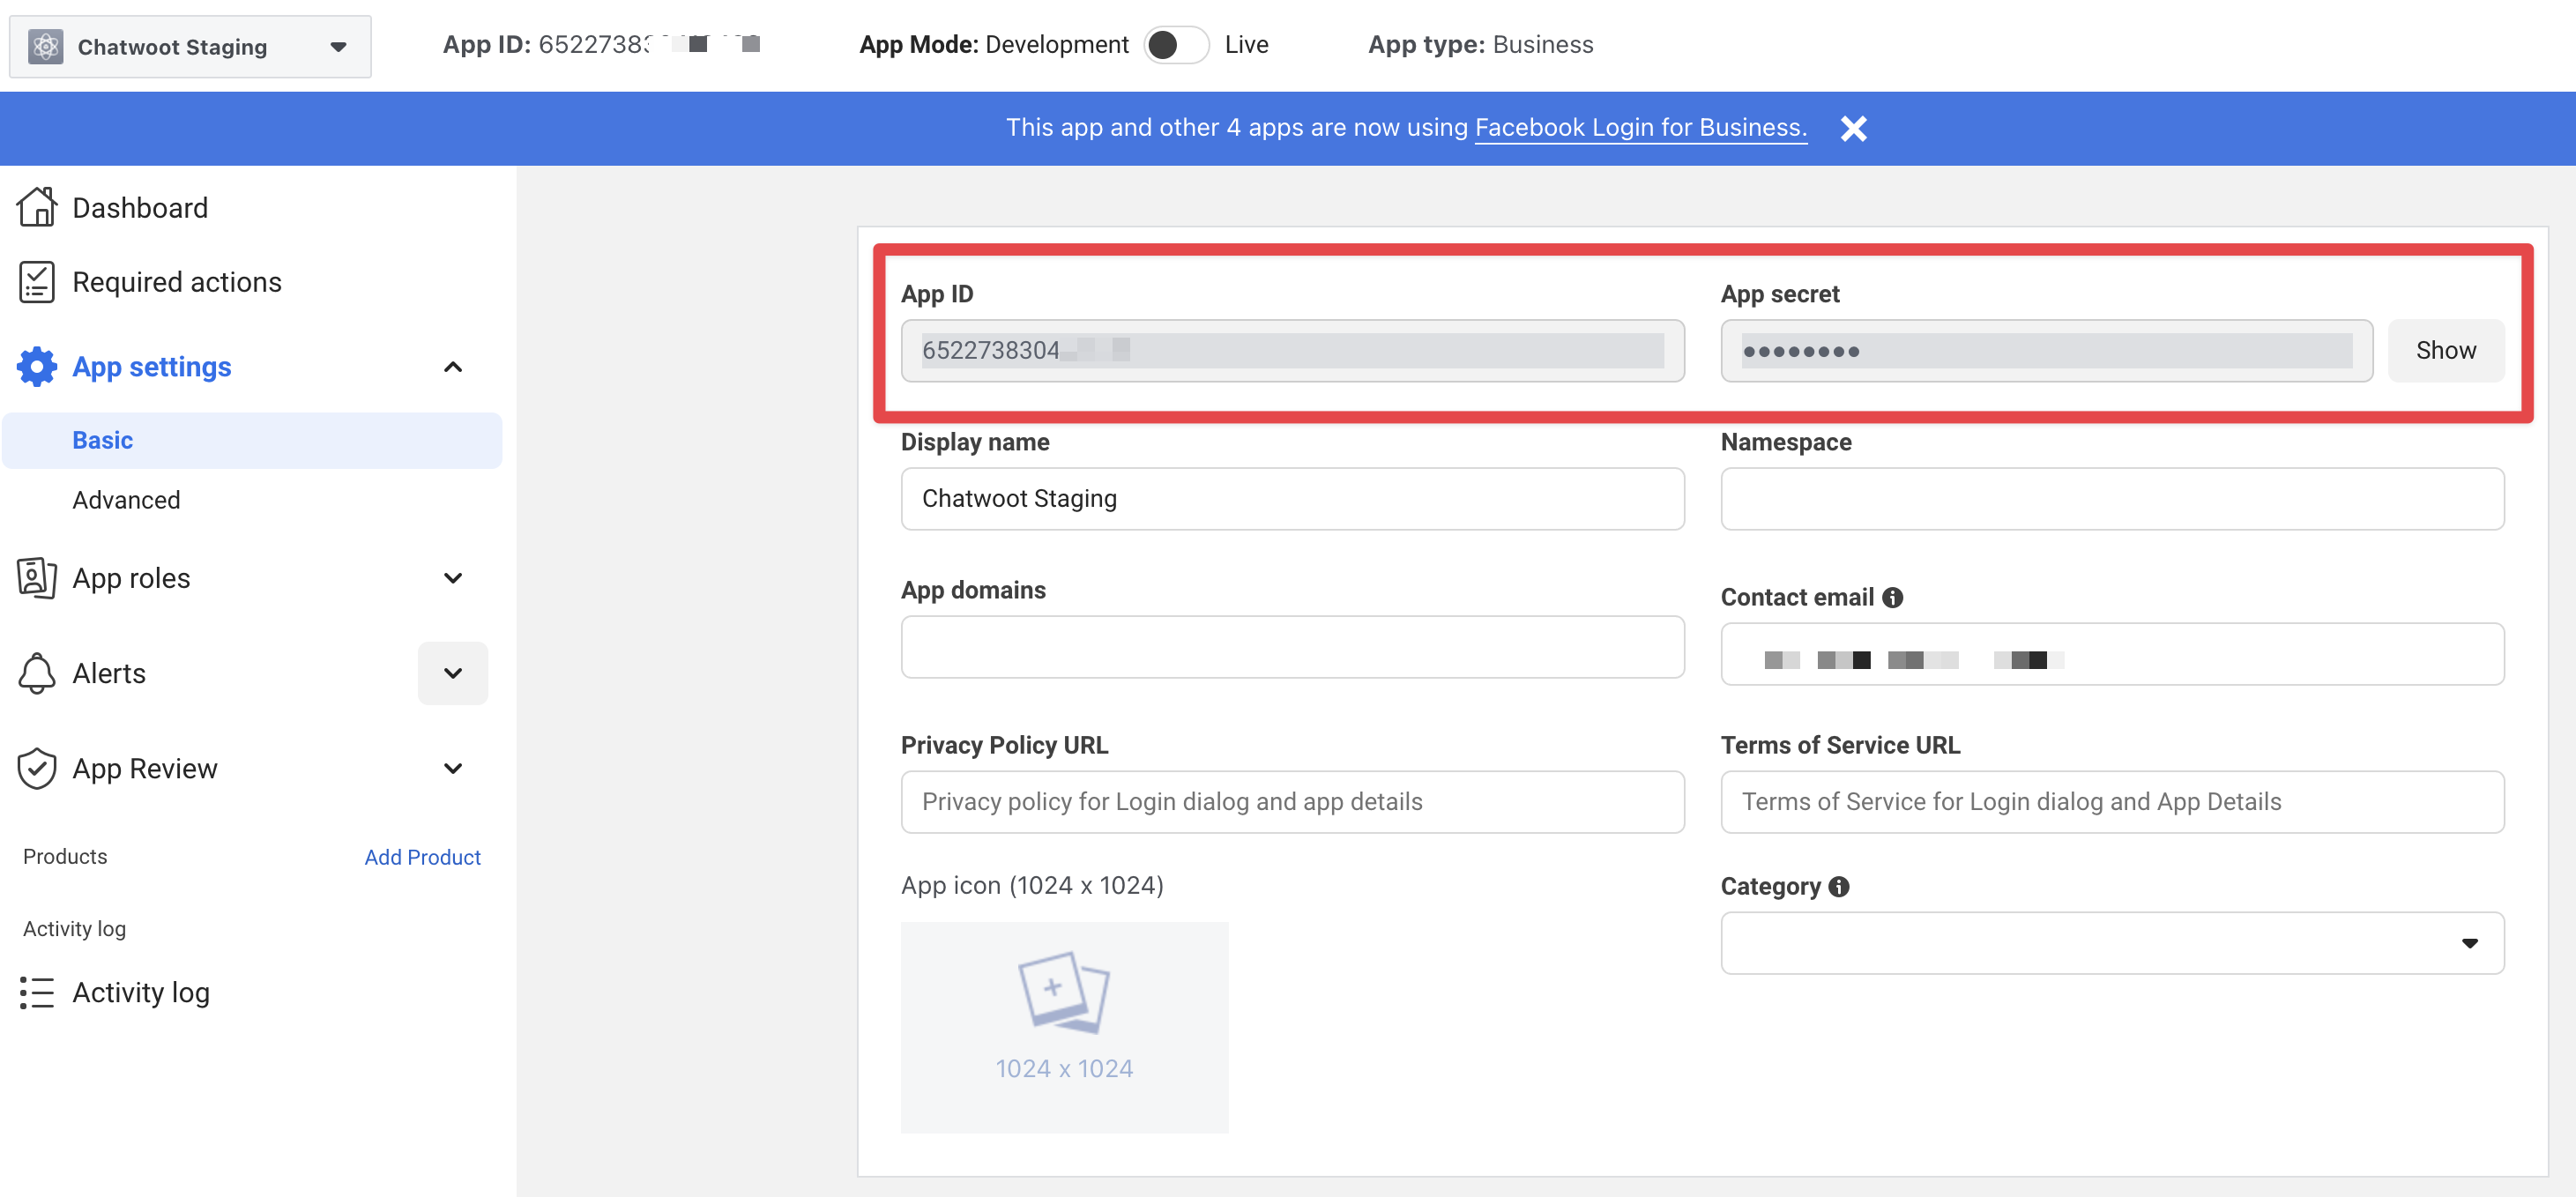
Task: Click the Activity log list icon
Action: (x=37, y=992)
